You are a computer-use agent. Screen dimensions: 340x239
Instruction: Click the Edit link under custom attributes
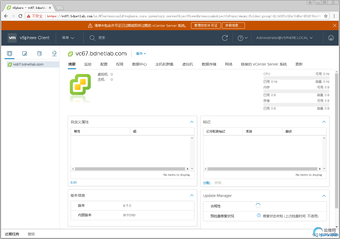point(74,182)
